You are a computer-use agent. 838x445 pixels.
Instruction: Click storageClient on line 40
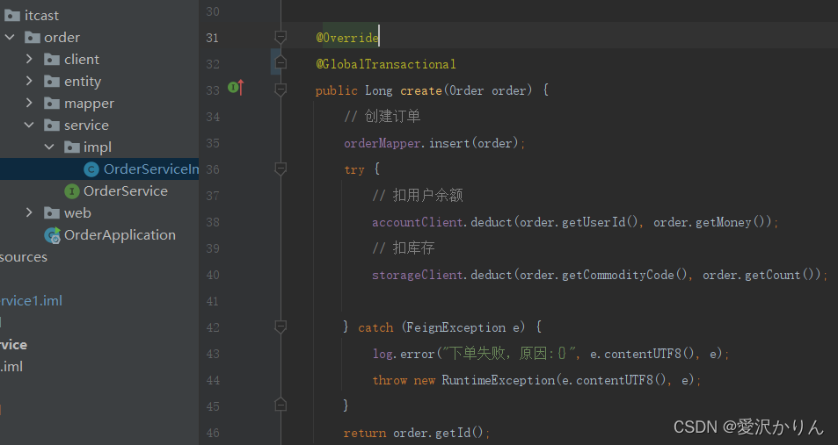[418, 275]
